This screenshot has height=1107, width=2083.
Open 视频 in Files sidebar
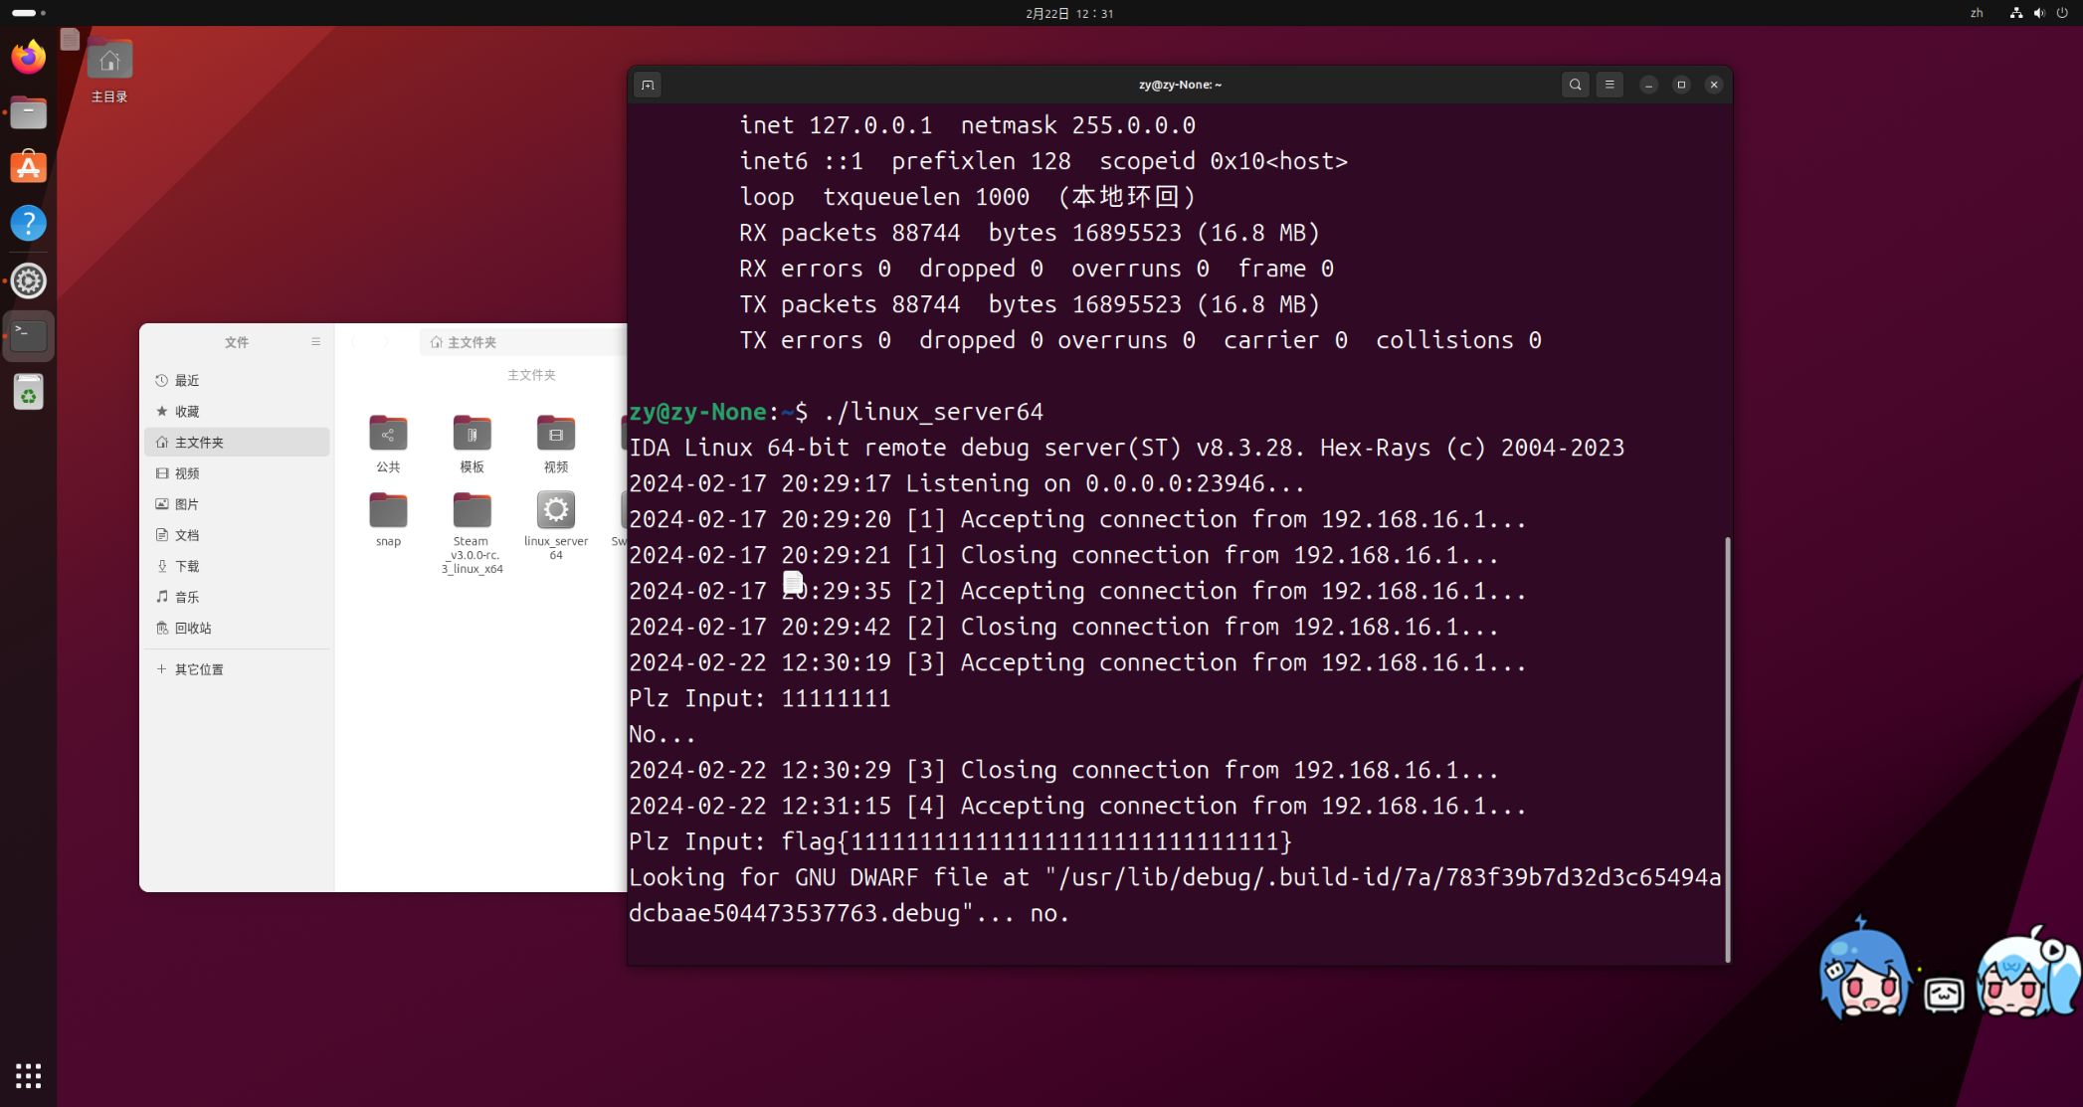(237, 473)
